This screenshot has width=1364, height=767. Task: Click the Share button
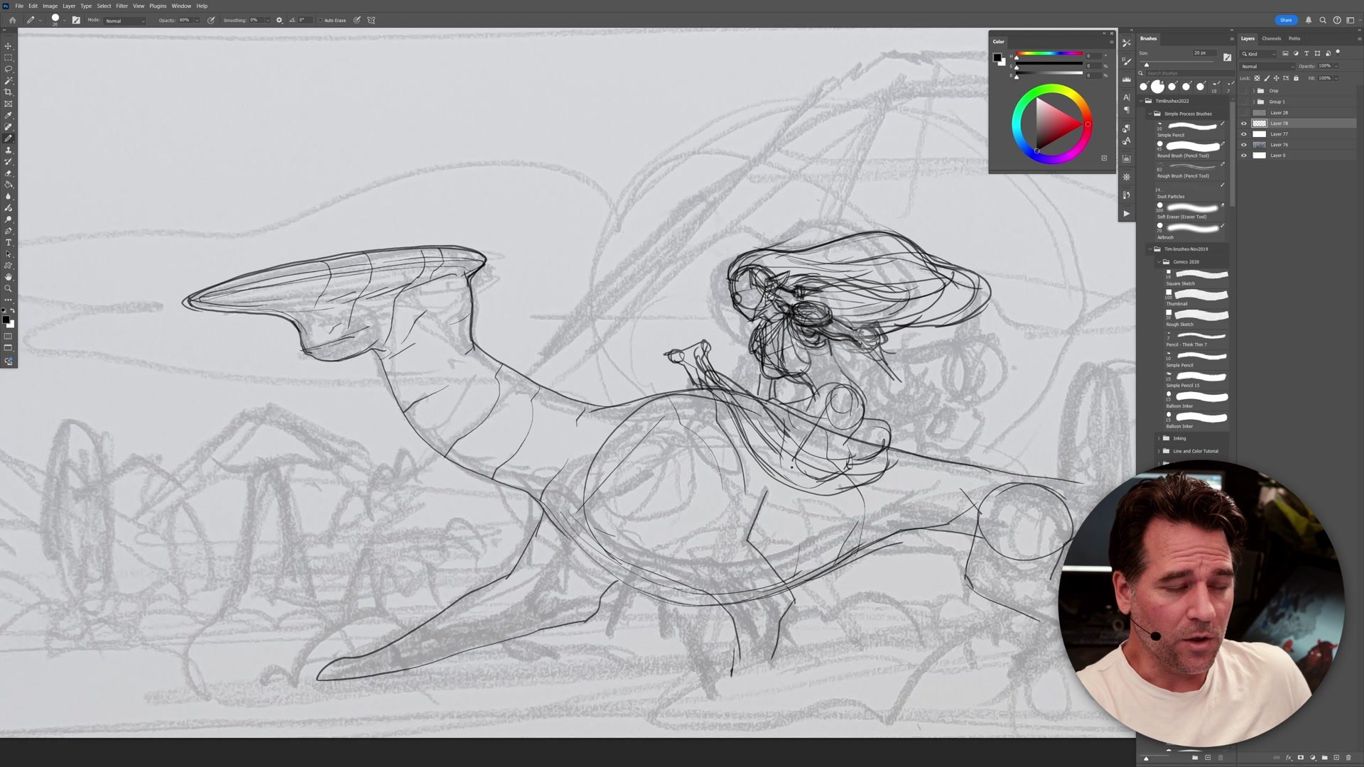[1286, 20]
